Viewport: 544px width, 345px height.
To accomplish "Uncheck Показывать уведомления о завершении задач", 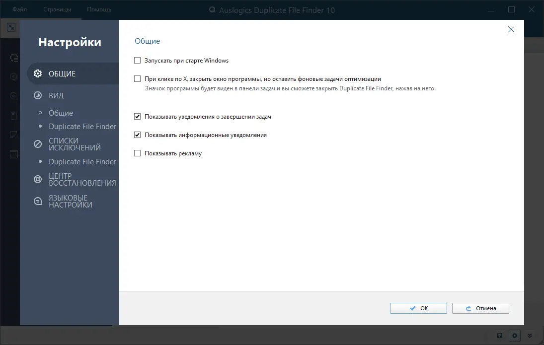I will tap(138, 117).
